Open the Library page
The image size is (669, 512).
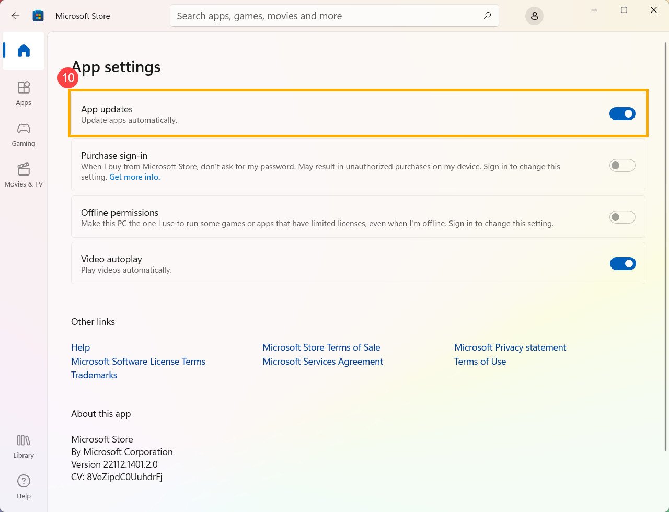pos(24,446)
